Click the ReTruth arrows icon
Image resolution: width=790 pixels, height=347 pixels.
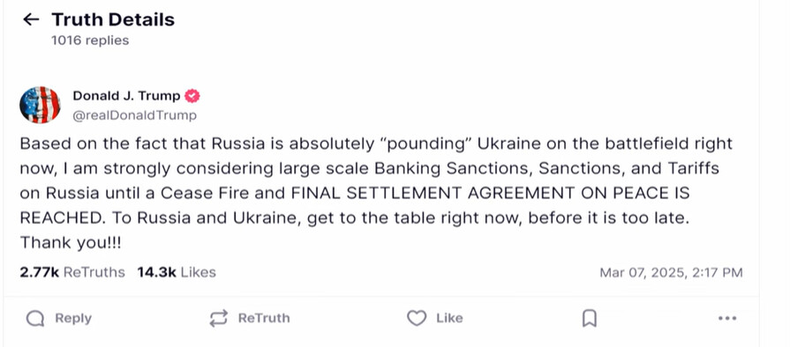(x=219, y=318)
